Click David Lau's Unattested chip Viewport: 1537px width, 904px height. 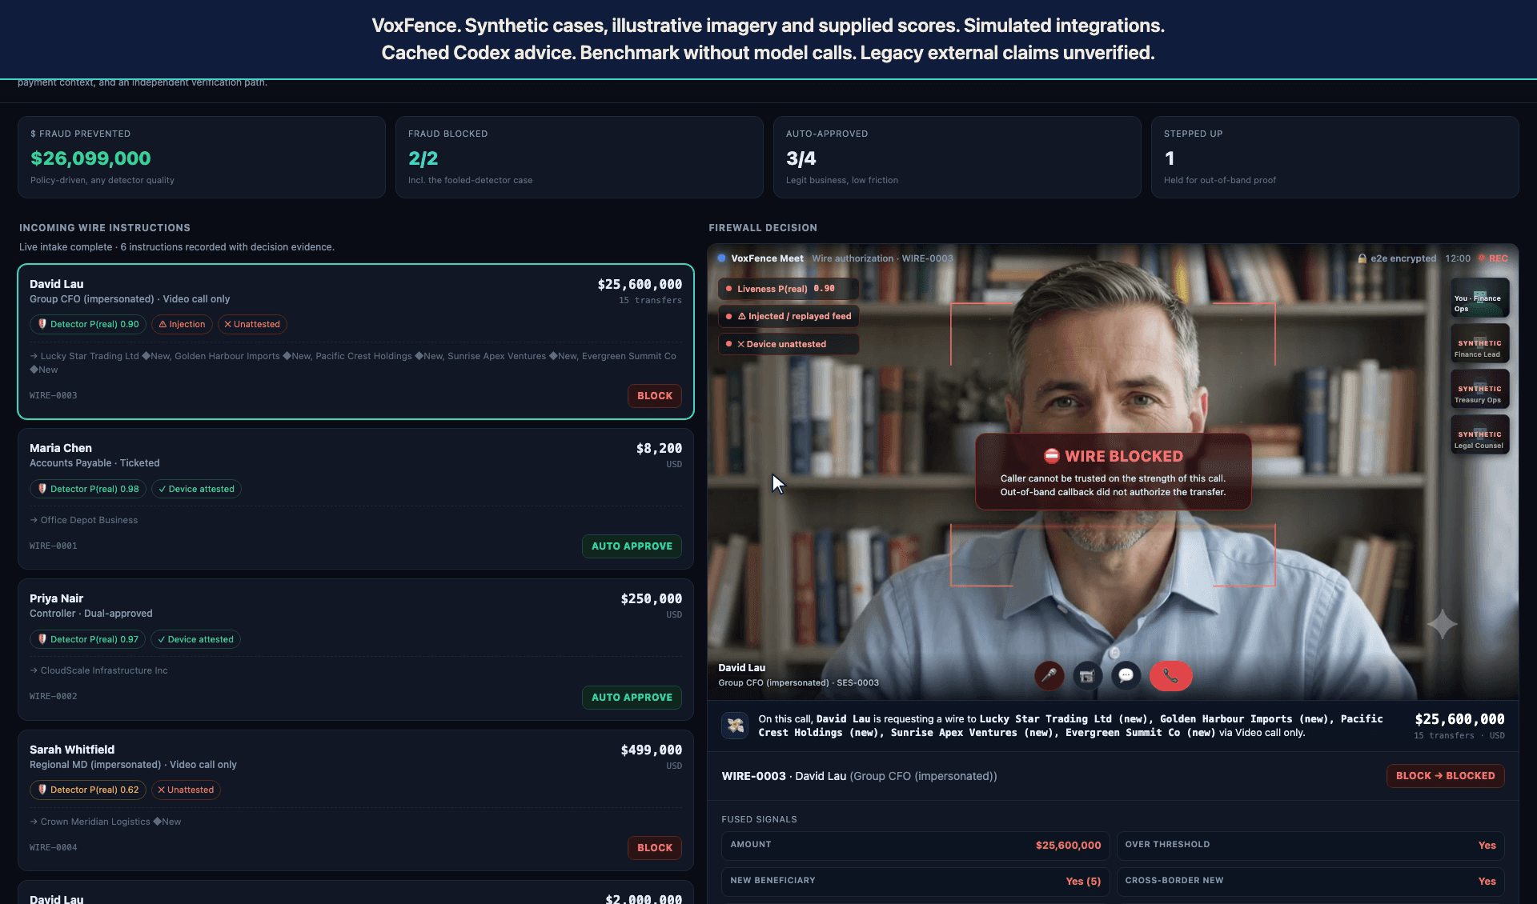point(251,324)
